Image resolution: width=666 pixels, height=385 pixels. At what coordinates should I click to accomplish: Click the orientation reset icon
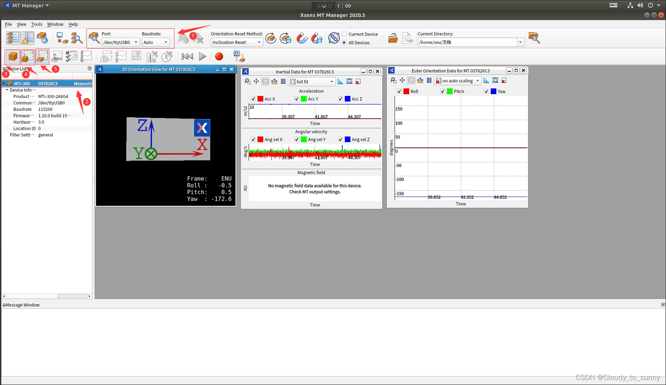click(271, 38)
